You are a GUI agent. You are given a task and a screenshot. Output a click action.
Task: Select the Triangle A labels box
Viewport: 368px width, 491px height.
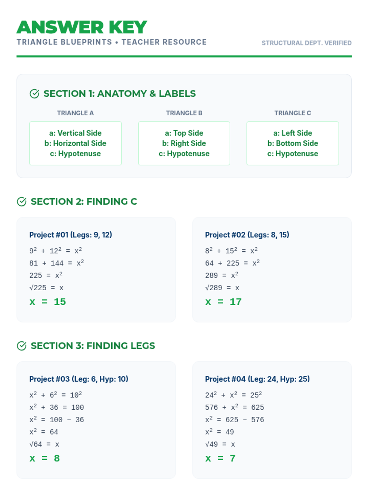75,143
